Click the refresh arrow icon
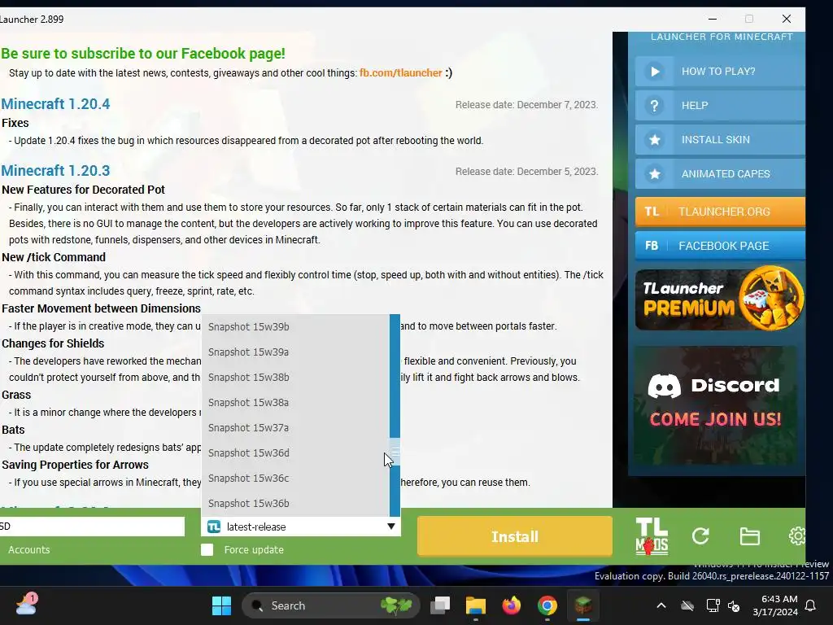The image size is (833, 625). (700, 536)
